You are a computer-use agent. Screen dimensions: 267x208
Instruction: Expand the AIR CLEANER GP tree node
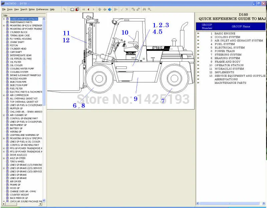4,115
